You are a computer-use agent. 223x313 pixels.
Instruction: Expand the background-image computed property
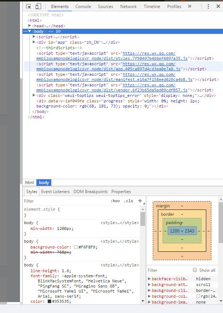149,302
